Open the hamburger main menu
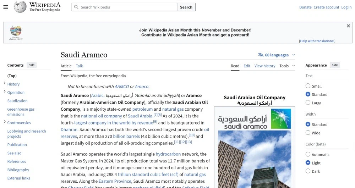 [x=6, y=7]
